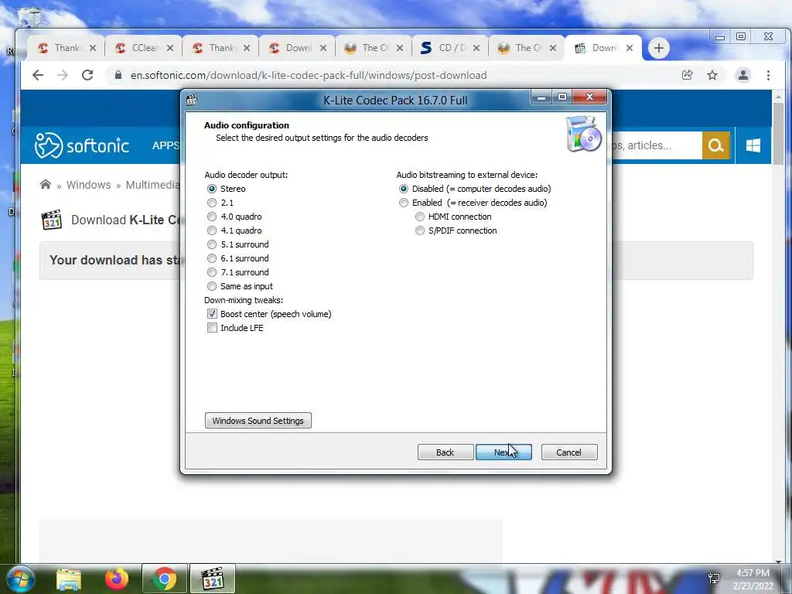Screen dimensions: 792x594
Task: Proceed with the Next button
Action: point(504,452)
